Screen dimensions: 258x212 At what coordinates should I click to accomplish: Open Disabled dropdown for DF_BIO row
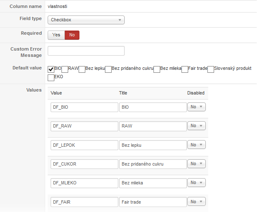click(197, 107)
